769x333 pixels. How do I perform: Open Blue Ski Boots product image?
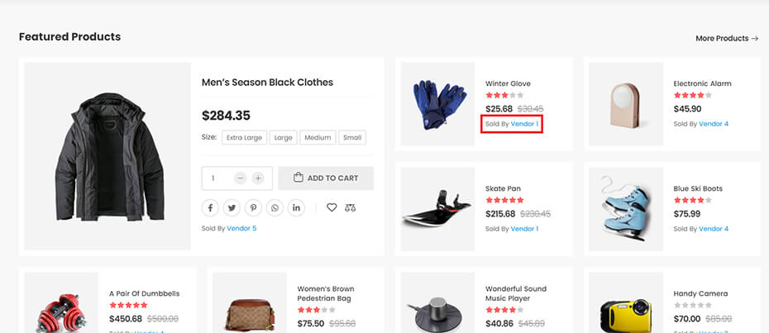tap(626, 209)
